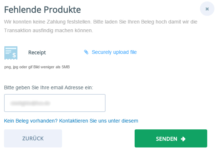217x150 pixels.
Task: Focus the email address input field
Action: point(55,103)
